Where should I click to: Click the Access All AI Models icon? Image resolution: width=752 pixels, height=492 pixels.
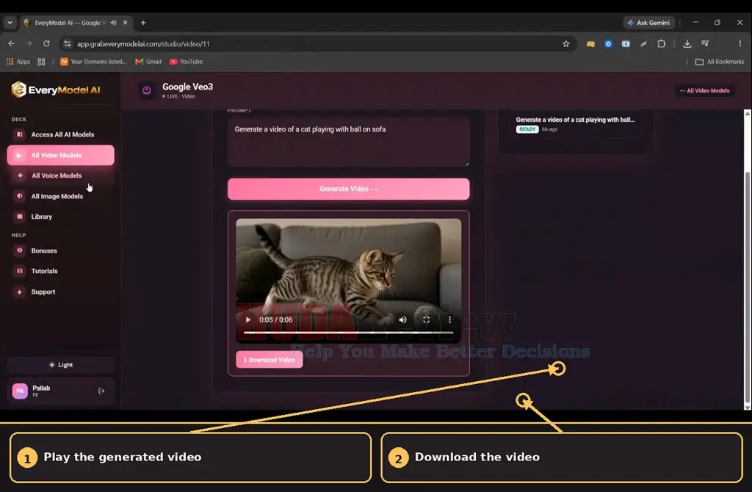[x=20, y=134]
